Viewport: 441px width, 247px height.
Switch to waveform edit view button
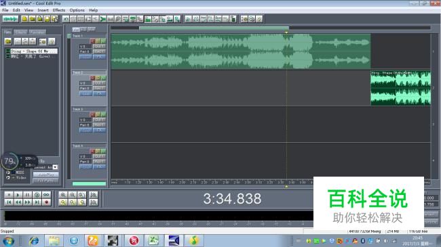click(x=10, y=19)
